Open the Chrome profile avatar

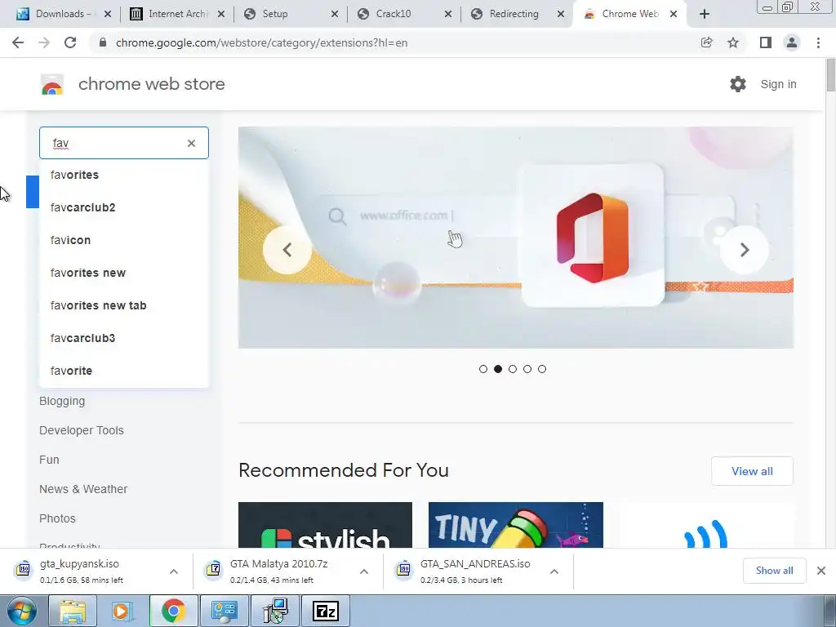792,42
